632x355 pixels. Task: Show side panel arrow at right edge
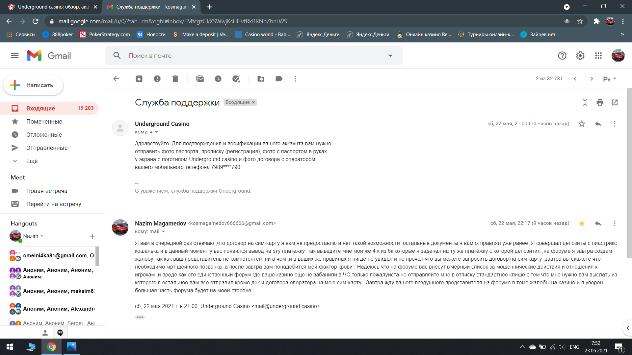pyautogui.click(x=627, y=328)
